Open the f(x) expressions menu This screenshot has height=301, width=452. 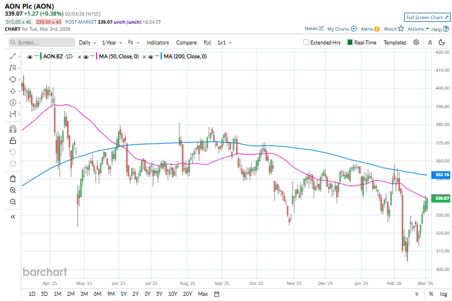(208, 42)
